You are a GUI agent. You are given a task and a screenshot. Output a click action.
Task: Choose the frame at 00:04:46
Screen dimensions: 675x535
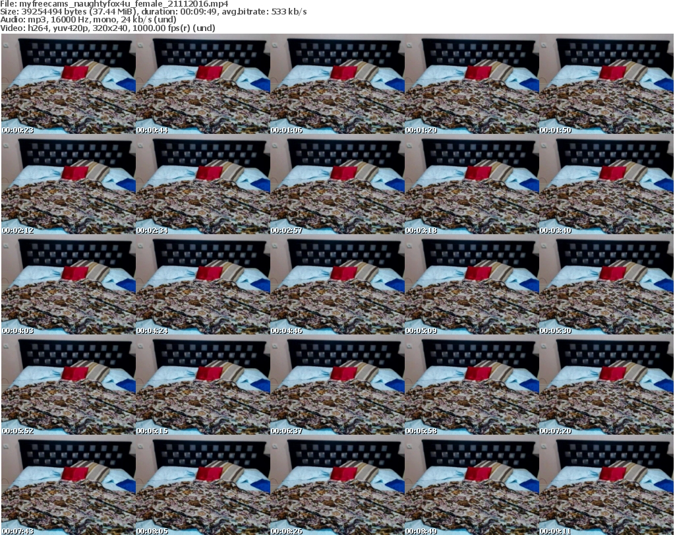click(337, 285)
